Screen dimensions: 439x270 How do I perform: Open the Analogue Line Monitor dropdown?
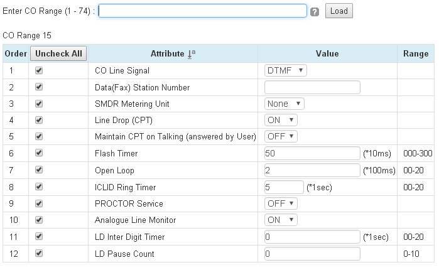coord(281,220)
